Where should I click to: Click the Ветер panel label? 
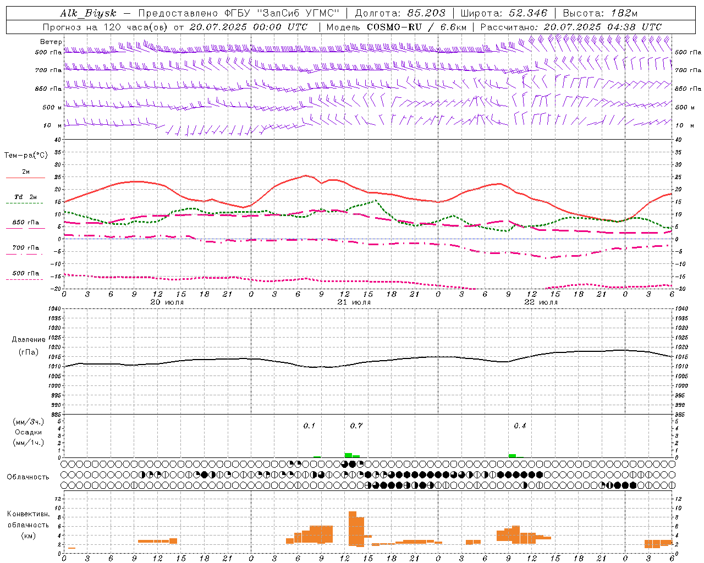click(x=51, y=42)
